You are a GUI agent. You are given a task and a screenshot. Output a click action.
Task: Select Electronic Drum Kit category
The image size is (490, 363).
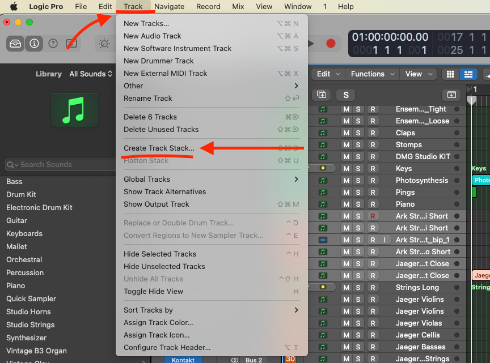click(39, 207)
